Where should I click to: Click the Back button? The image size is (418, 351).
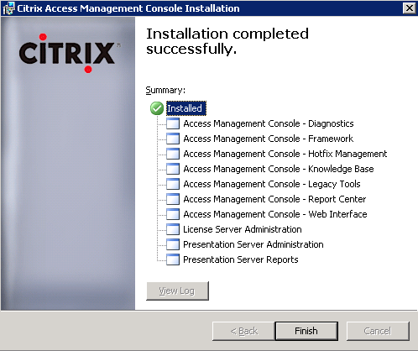pyautogui.click(x=243, y=331)
